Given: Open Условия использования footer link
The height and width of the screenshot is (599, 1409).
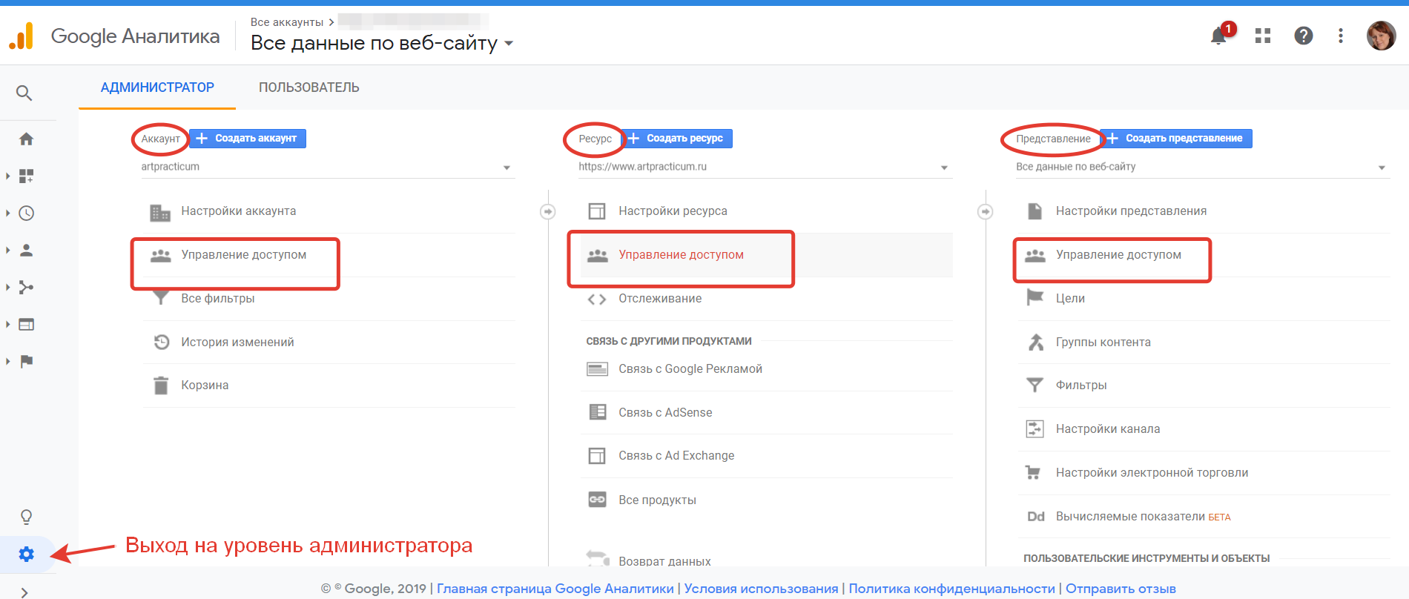Looking at the screenshot, I should pyautogui.click(x=761, y=589).
